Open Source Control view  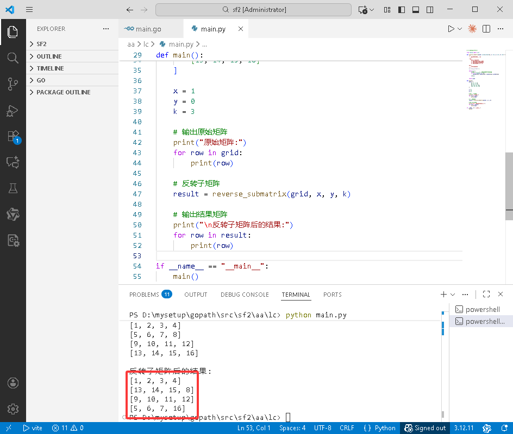(x=12, y=84)
